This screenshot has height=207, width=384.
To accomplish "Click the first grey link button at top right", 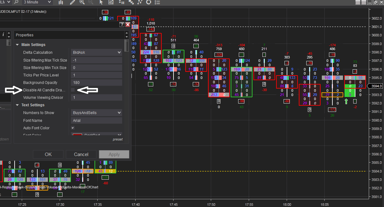I will 358,2.
